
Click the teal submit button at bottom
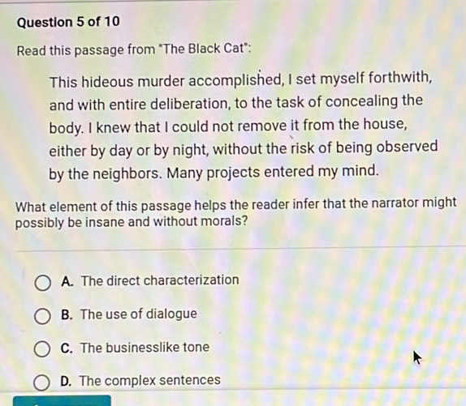[62, 400]
